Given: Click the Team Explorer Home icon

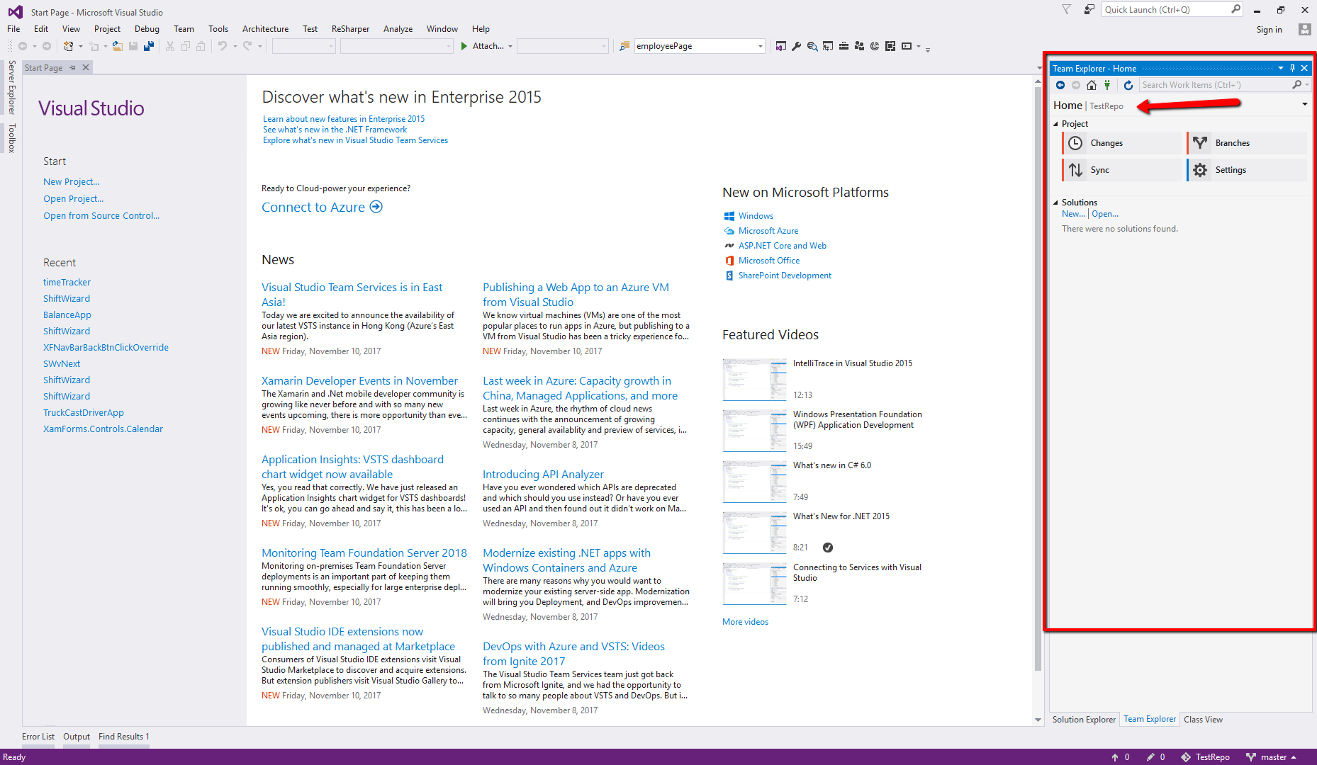Looking at the screenshot, I should [x=1092, y=85].
